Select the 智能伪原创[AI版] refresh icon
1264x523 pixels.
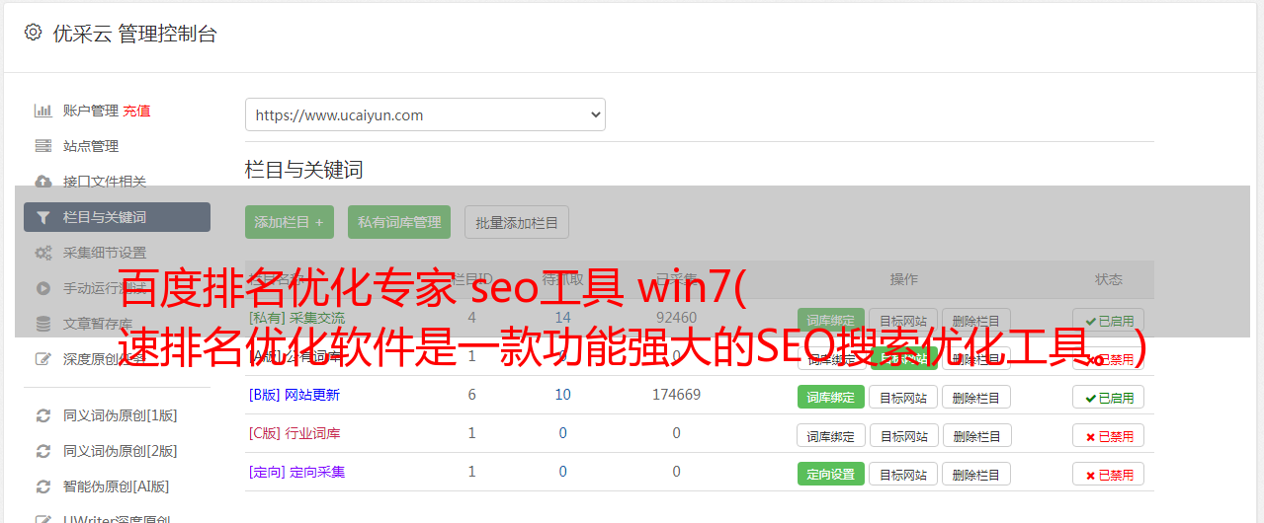coord(42,486)
